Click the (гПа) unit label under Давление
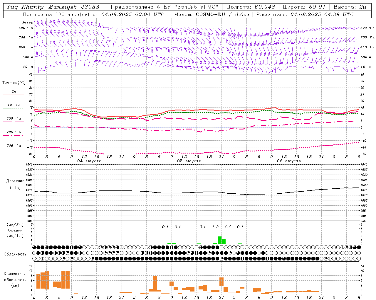 tap(15, 188)
